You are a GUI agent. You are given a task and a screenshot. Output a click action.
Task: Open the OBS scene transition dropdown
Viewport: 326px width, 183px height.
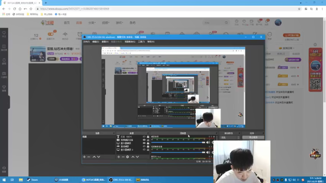pos(230,138)
